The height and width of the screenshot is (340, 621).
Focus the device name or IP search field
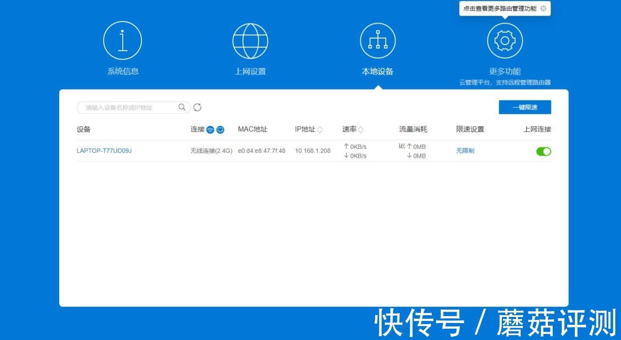(x=134, y=107)
